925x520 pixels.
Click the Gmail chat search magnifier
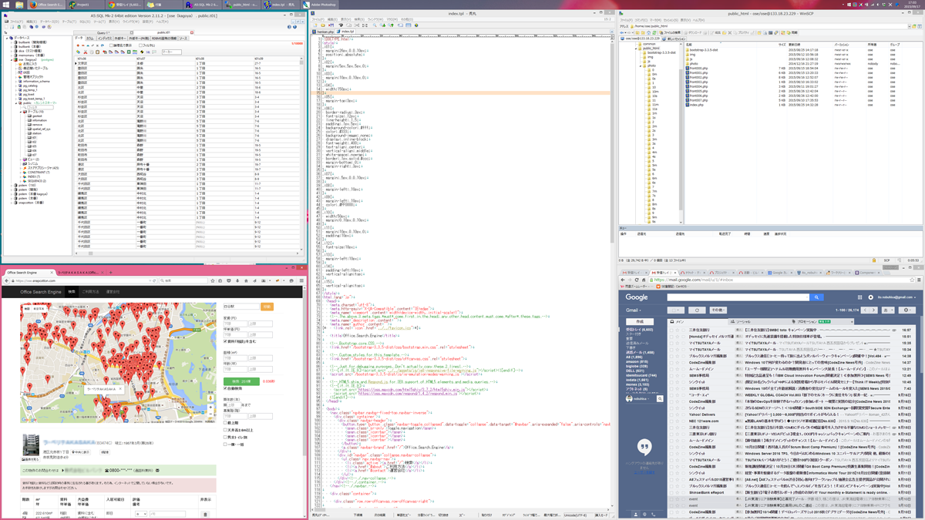(660, 399)
